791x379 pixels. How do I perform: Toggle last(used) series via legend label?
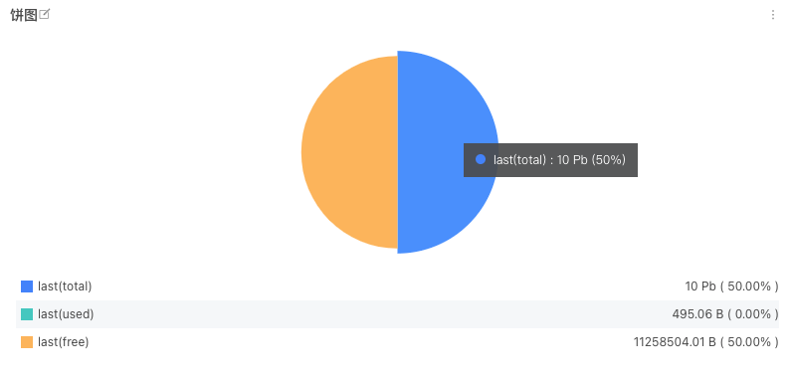[66, 314]
